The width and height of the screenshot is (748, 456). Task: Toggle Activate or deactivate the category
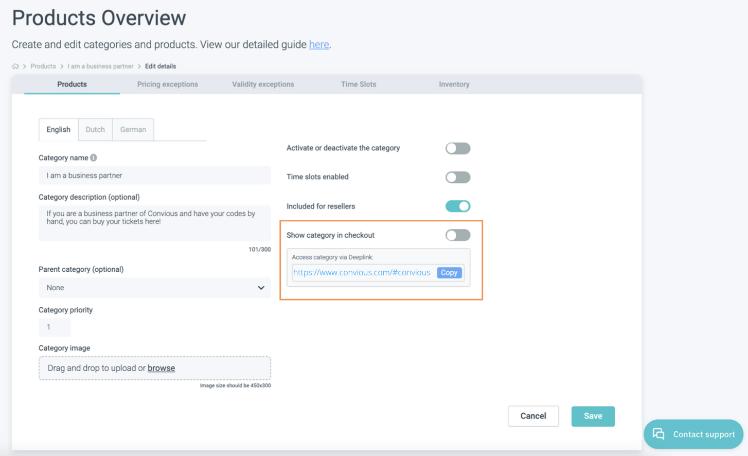pyautogui.click(x=457, y=148)
